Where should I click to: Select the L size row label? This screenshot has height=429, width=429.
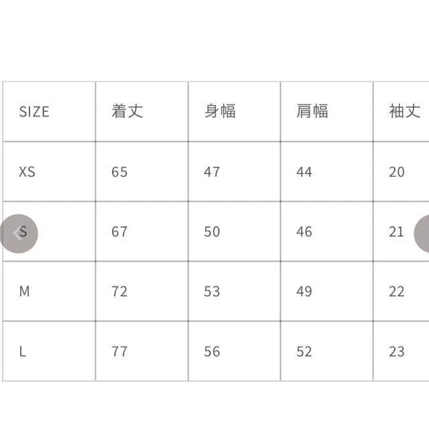[23, 351]
